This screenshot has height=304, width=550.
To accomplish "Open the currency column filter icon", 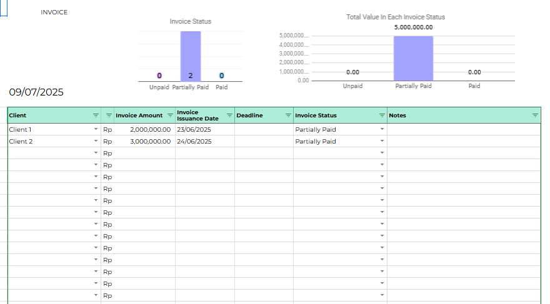I will click(x=109, y=115).
